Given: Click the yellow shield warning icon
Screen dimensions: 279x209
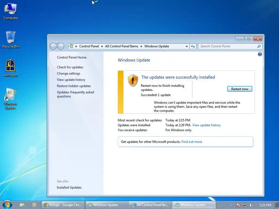Looking at the screenshot, I should pos(133,81).
